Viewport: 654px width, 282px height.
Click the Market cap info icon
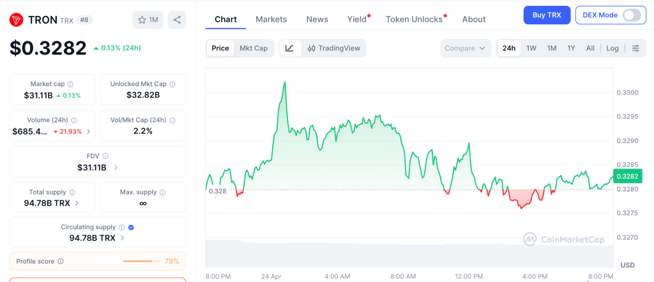70,84
